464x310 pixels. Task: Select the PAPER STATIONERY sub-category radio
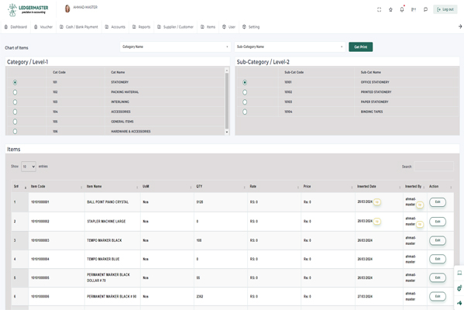point(245,102)
